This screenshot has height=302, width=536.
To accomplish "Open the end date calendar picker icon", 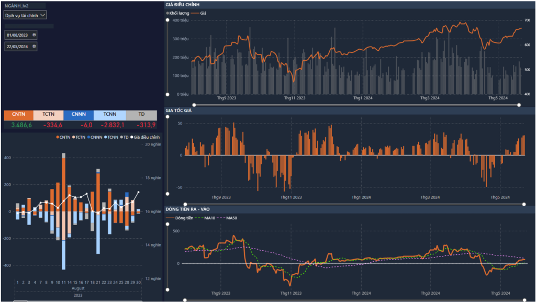I will (x=34, y=47).
